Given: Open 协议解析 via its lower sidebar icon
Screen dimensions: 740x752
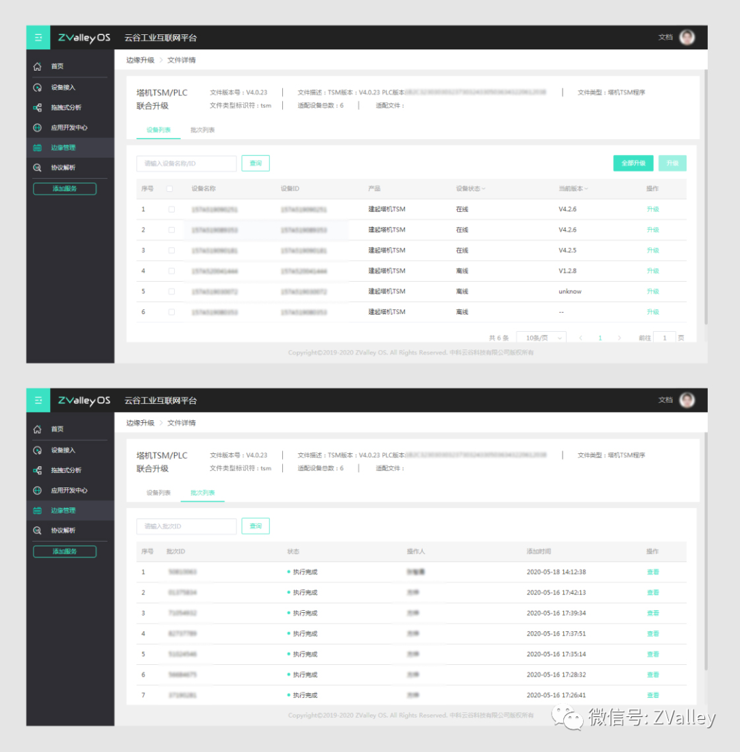Looking at the screenshot, I should [x=38, y=531].
